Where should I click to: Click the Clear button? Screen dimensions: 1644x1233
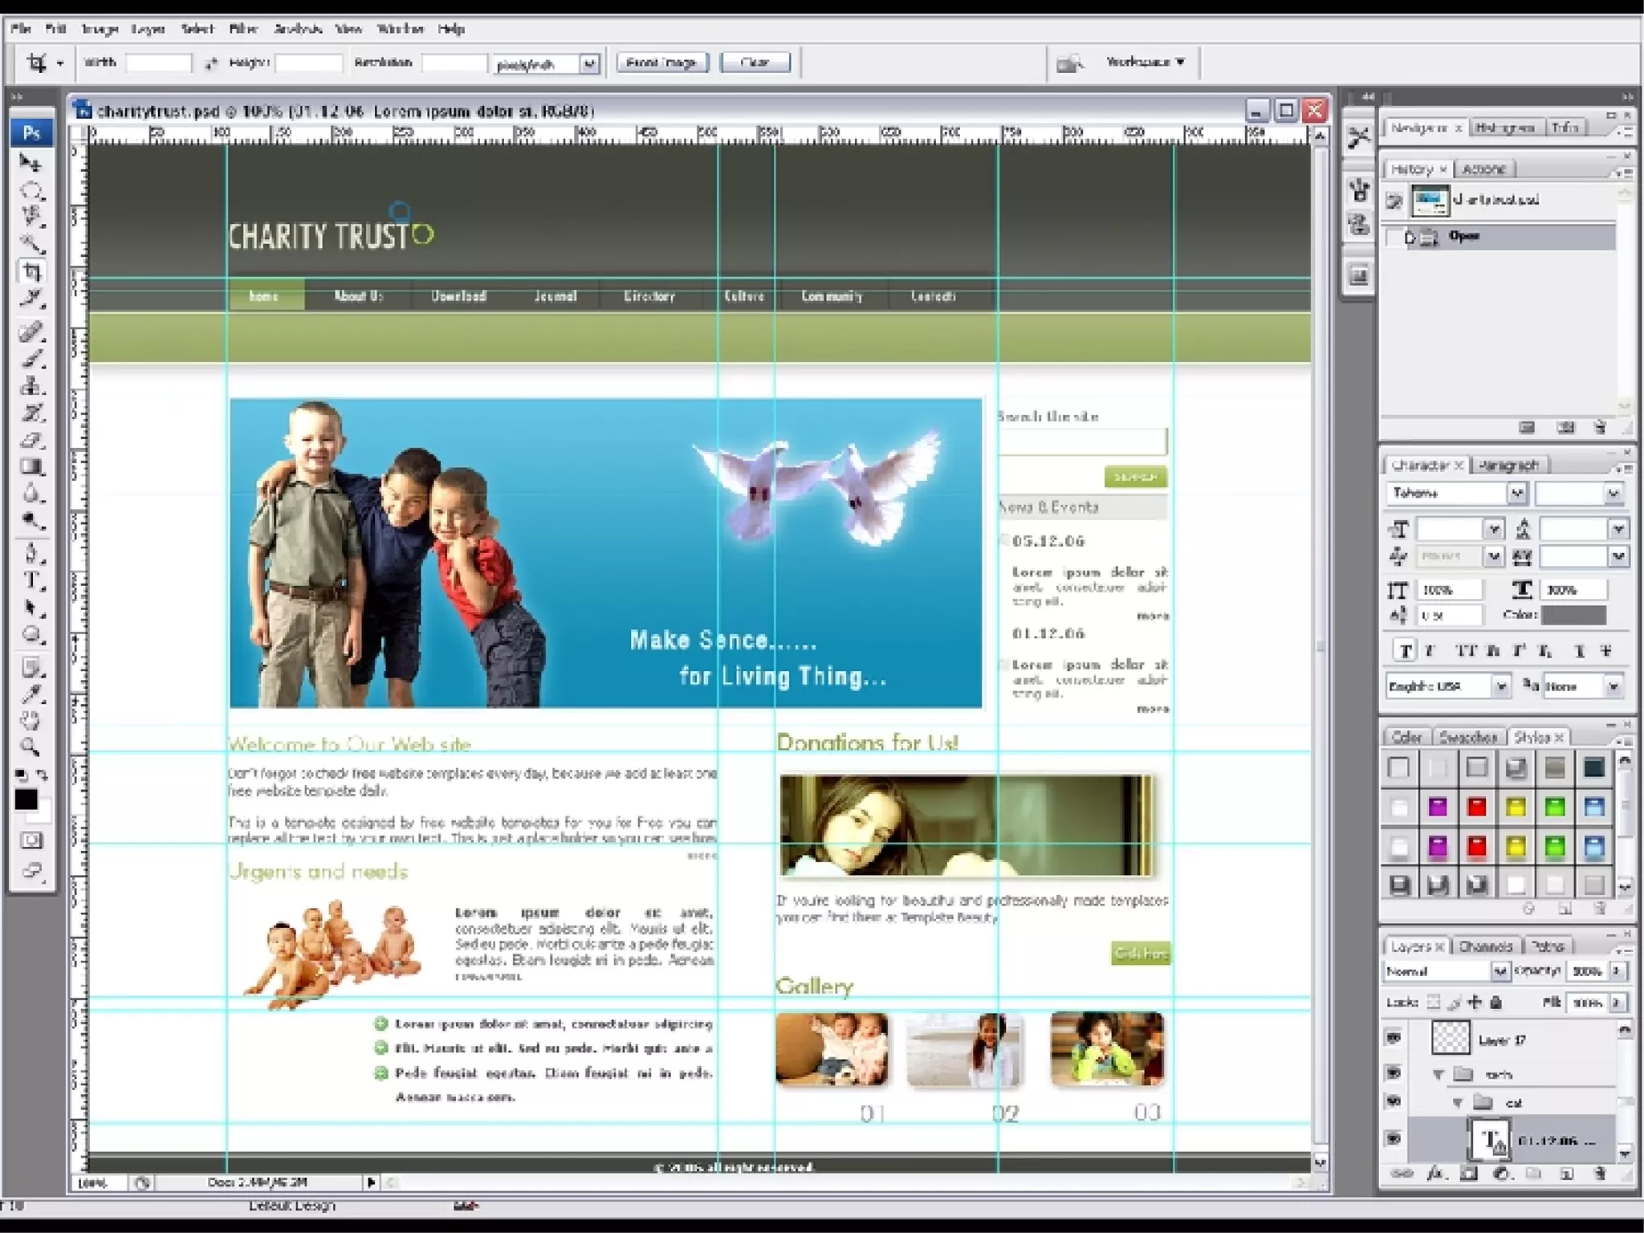point(755,63)
